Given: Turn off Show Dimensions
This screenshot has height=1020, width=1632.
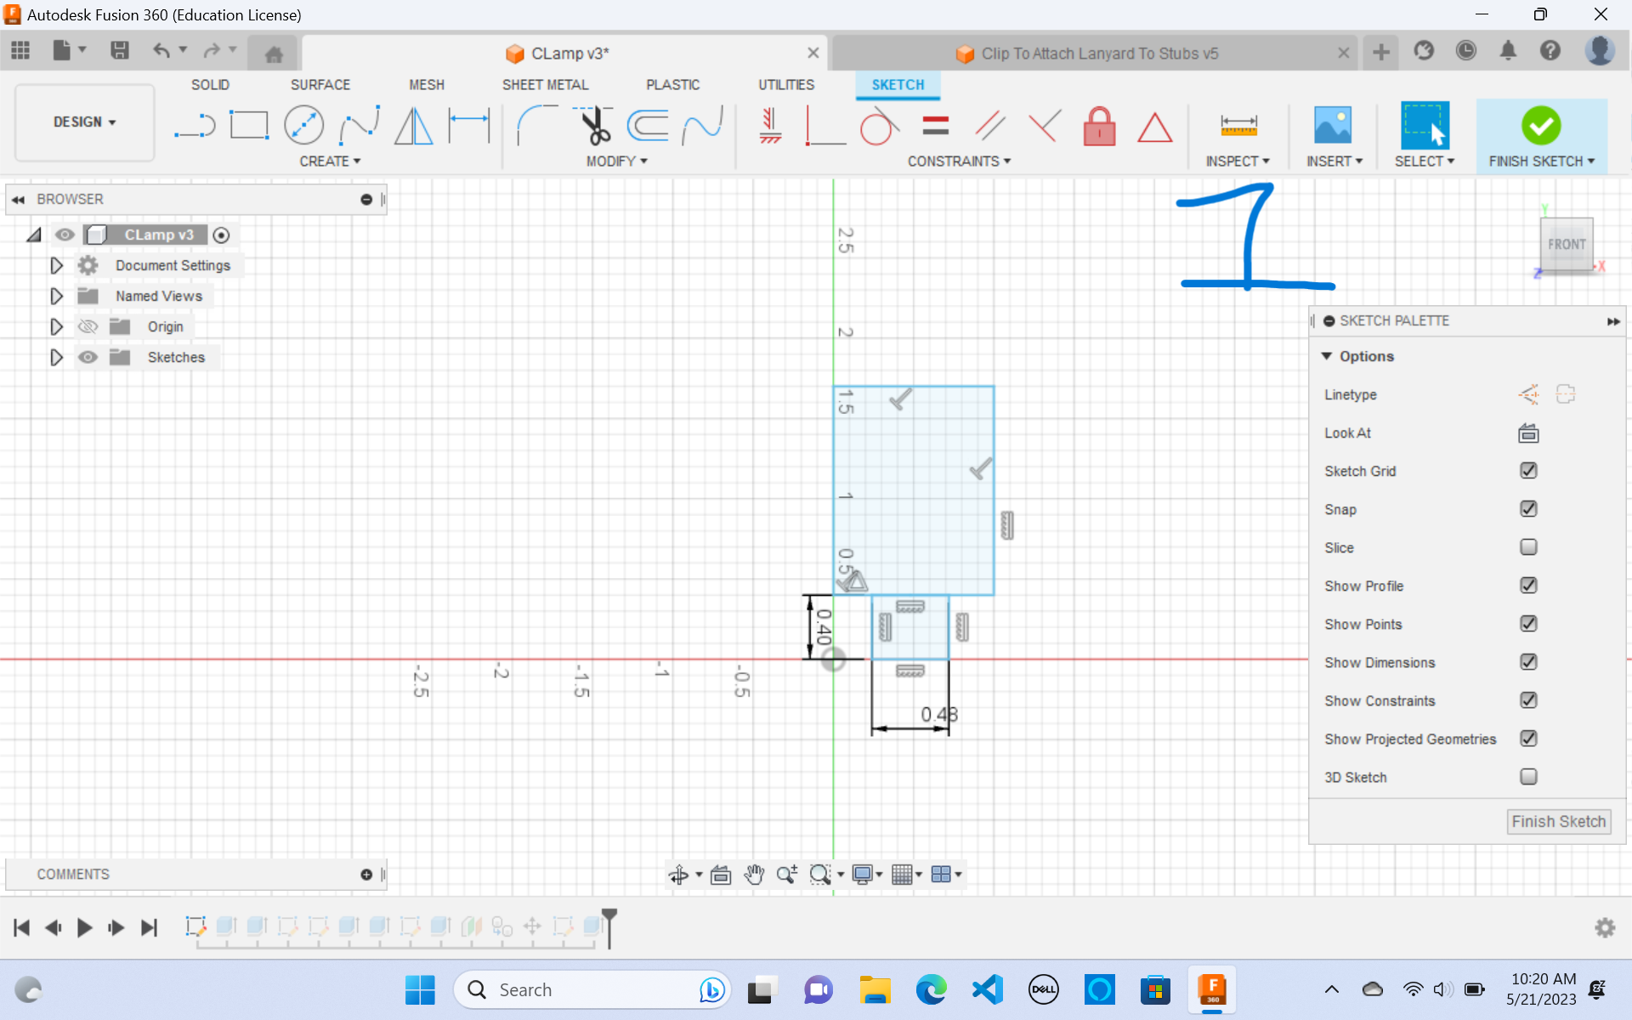Looking at the screenshot, I should 1527,662.
